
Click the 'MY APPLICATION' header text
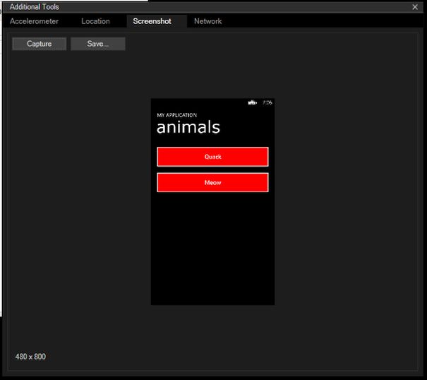(176, 115)
